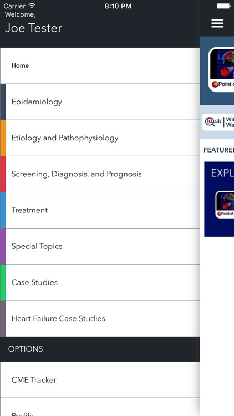234x416 pixels.
Task: Select the Home menu item
Action: click(x=100, y=65)
